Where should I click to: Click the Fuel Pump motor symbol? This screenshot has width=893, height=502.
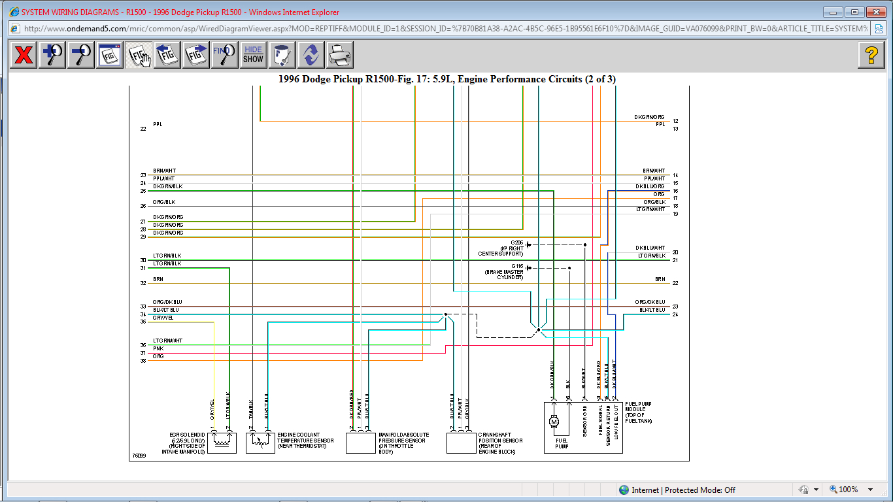pos(554,422)
